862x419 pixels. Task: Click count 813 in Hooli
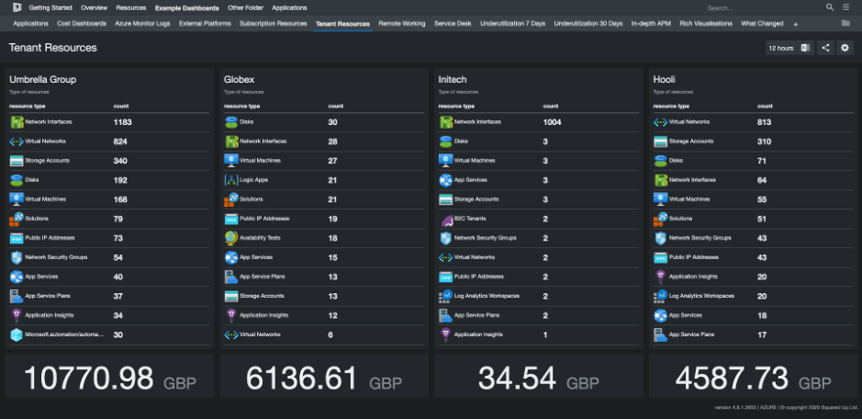(764, 122)
